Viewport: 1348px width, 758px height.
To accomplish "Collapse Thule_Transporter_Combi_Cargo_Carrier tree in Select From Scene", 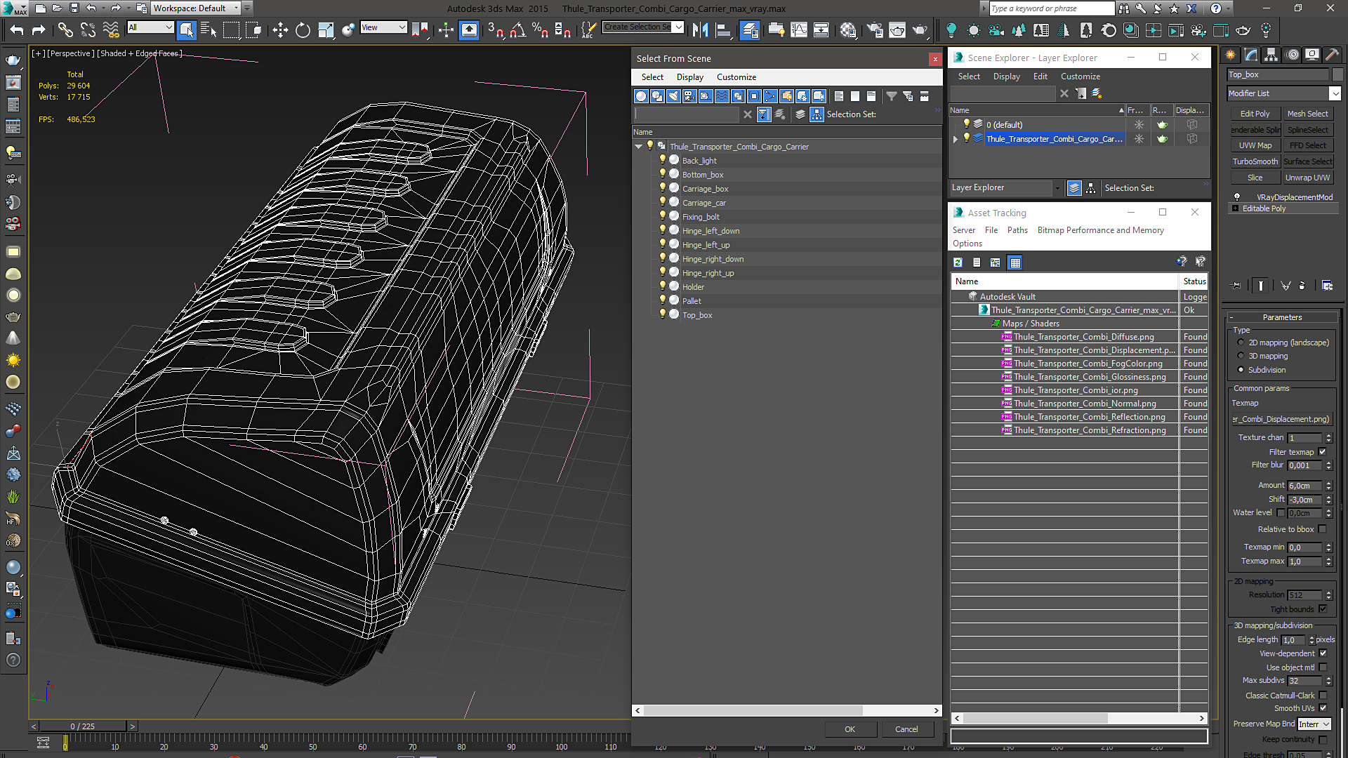I will (638, 147).
